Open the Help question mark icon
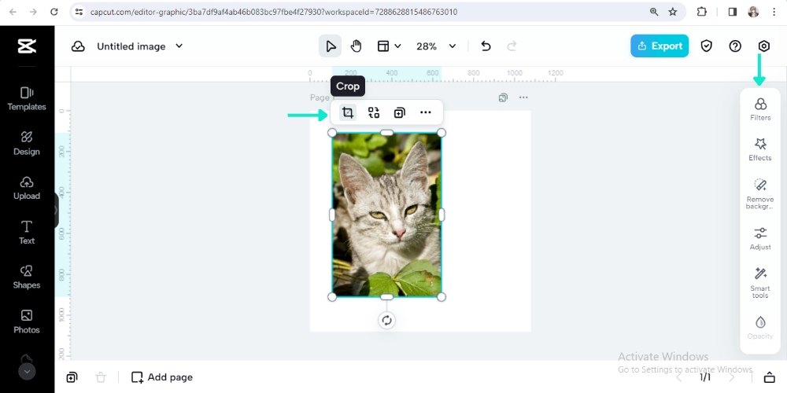 [735, 46]
